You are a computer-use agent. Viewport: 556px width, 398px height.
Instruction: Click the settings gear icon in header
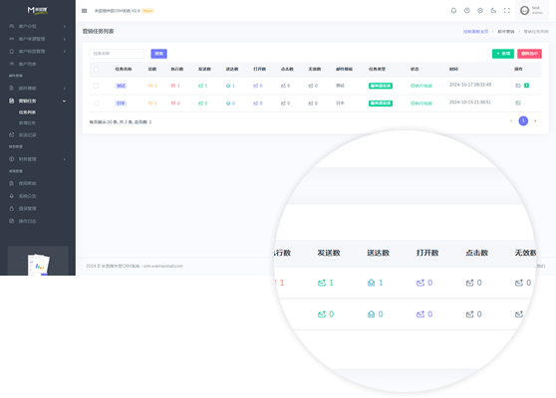(480, 11)
